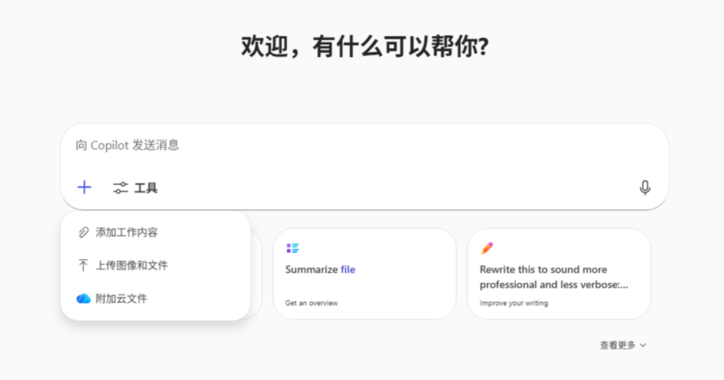Click the blue OneDrive cloud icon
The image size is (724, 380).
83,299
